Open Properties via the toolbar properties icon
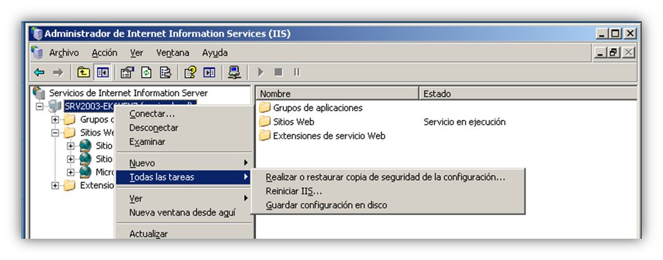Viewport: 663px width, 260px height. pyautogui.click(x=127, y=72)
